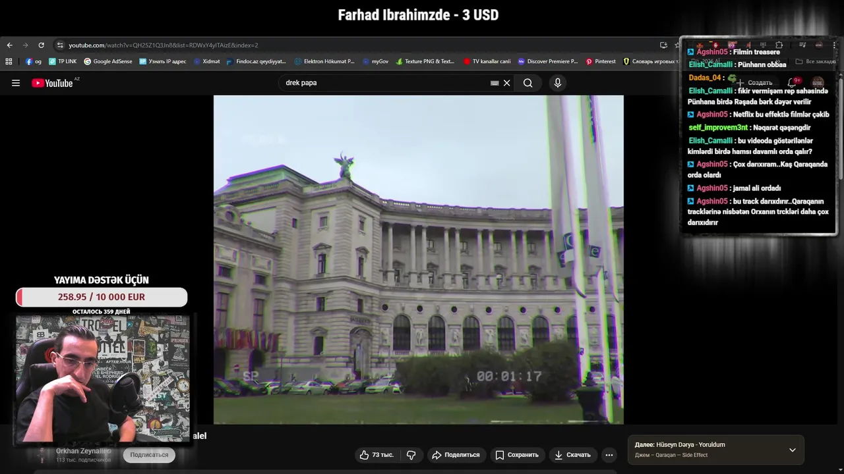This screenshot has height=474, width=844.
Task: Expand the Далее playlist panel chevron
Action: [x=793, y=450]
